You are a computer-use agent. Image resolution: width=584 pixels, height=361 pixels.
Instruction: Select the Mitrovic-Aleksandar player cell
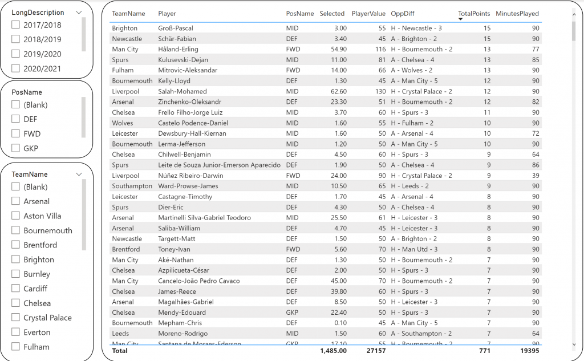coord(187,70)
